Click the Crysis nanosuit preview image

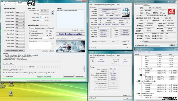(70, 46)
